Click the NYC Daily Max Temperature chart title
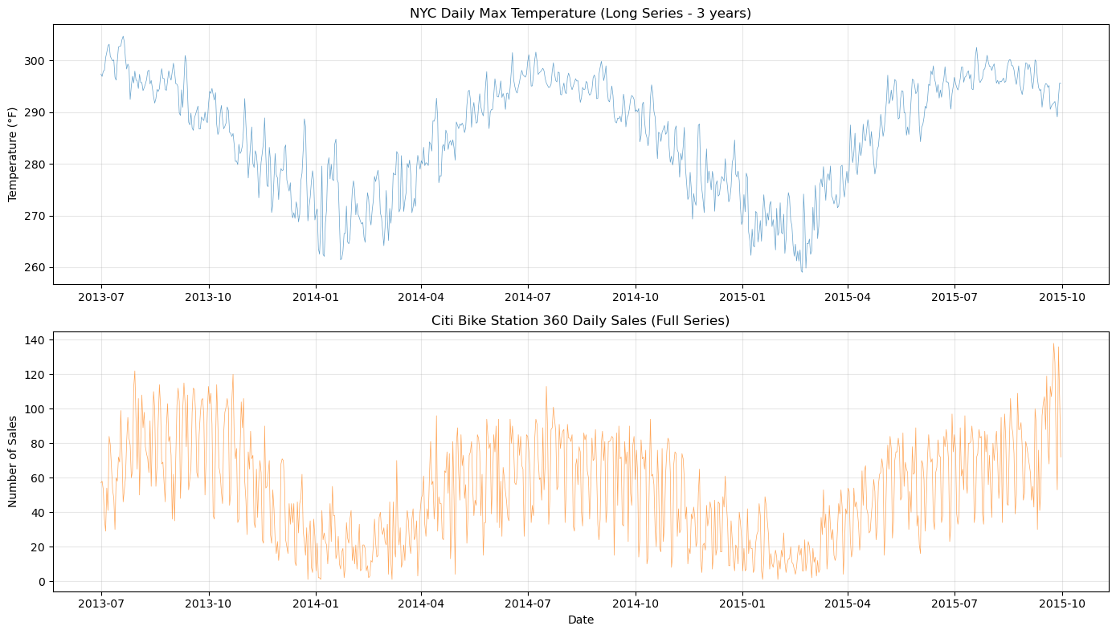 click(x=580, y=13)
